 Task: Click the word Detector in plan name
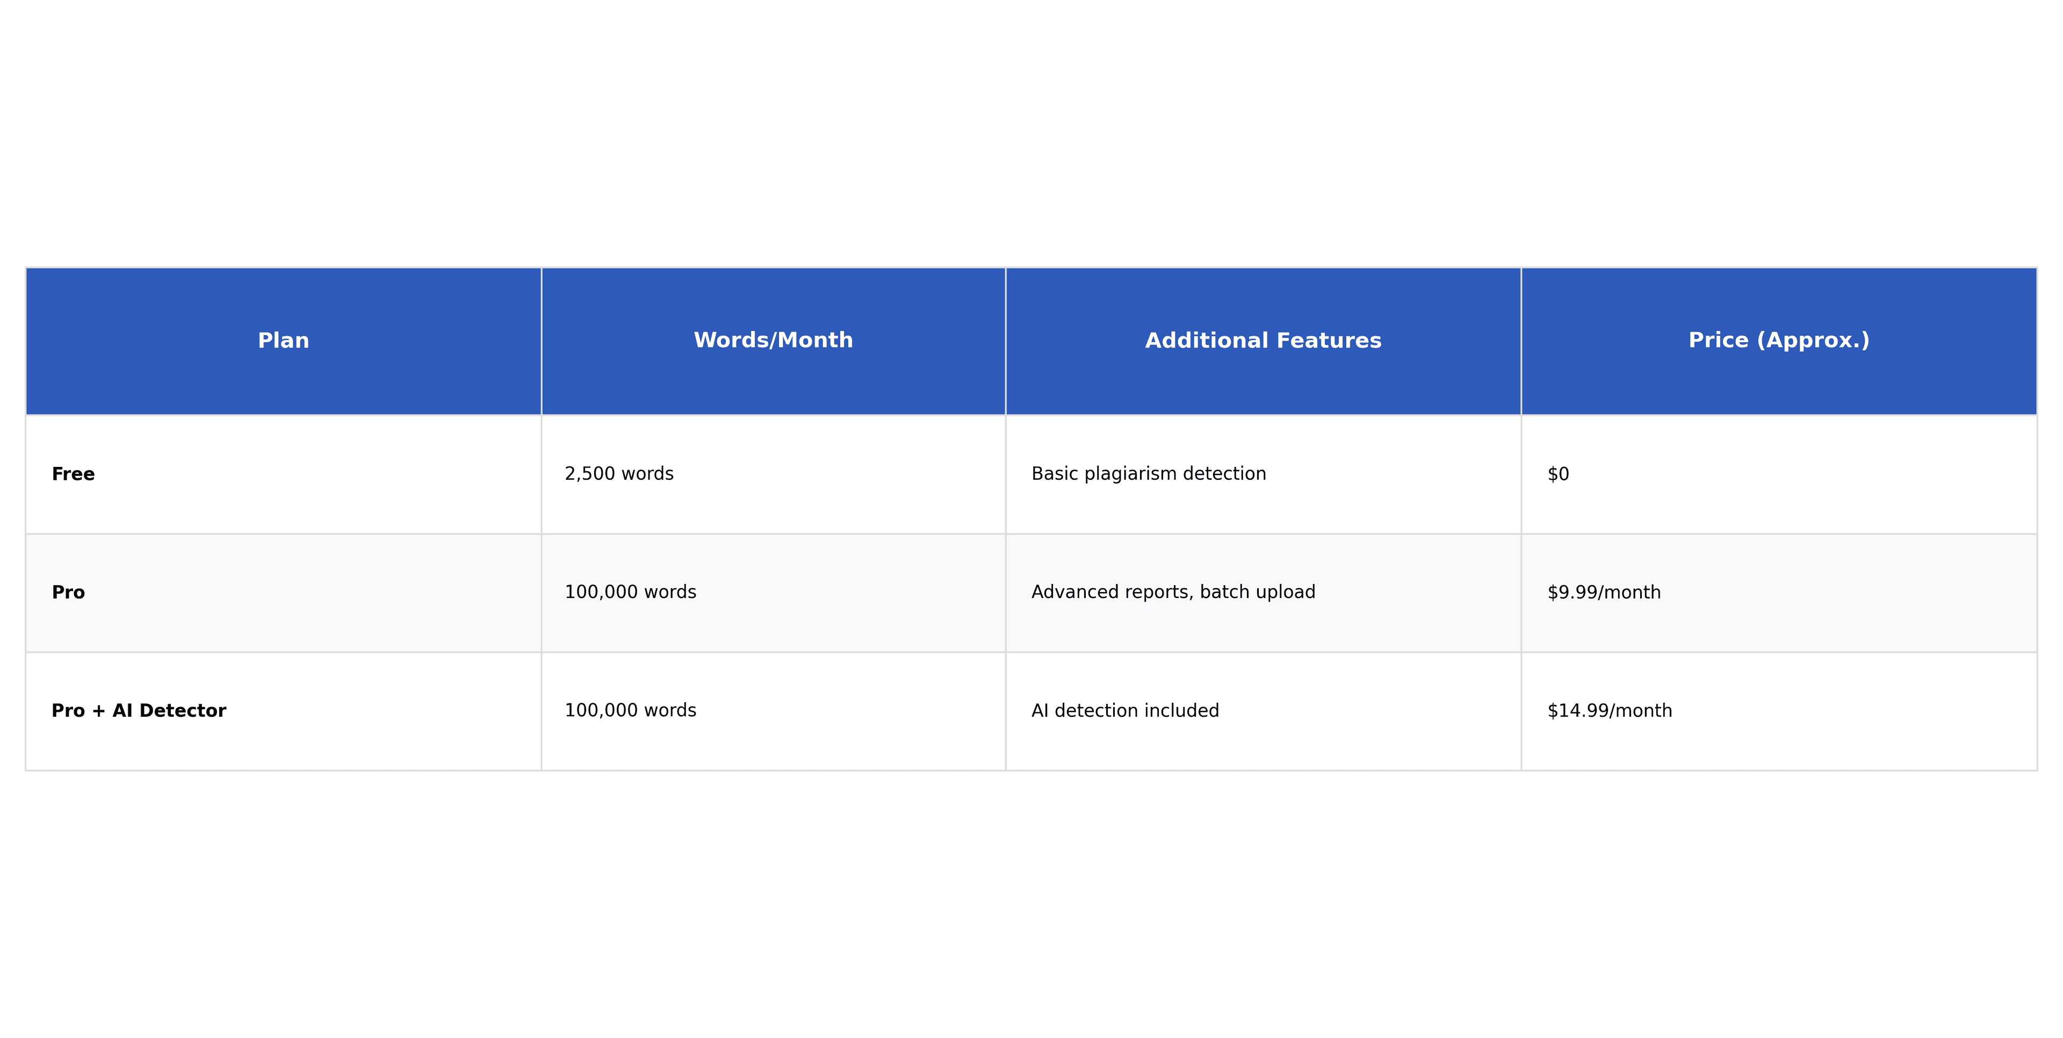coord(183,711)
